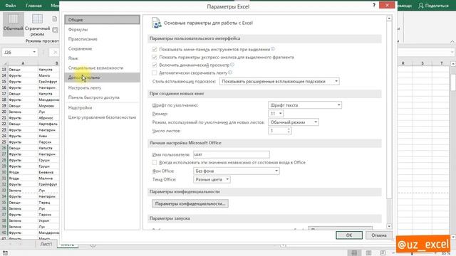Select Настроить ленту category
The height and width of the screenshot is (256, 456).
point(102,87)
